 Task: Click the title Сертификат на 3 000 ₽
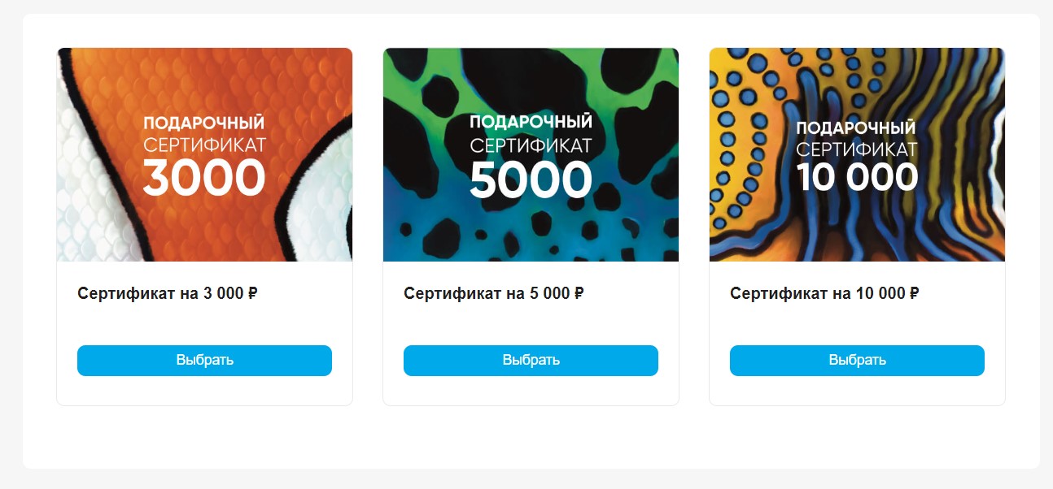pos(168,293)
